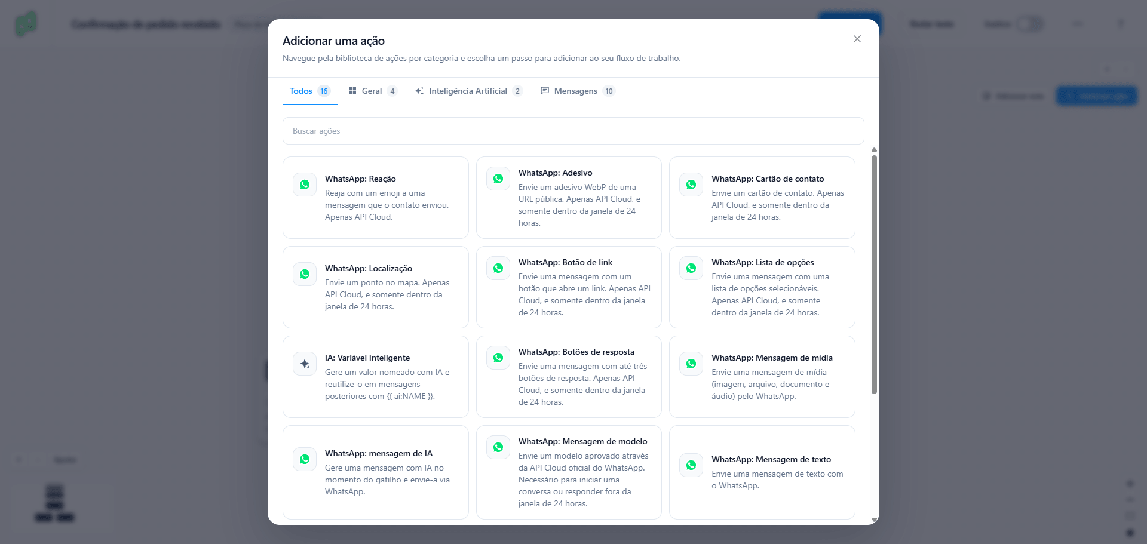Click the sparkle icon of Inteligência Artificial tab

click(419, 91)
